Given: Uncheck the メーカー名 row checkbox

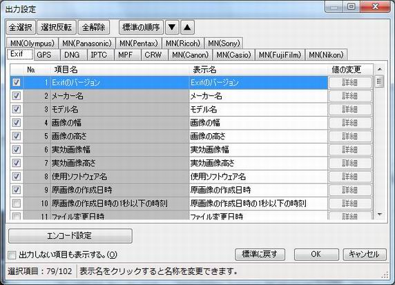Looking at the screenshot, I should (17, 96).
